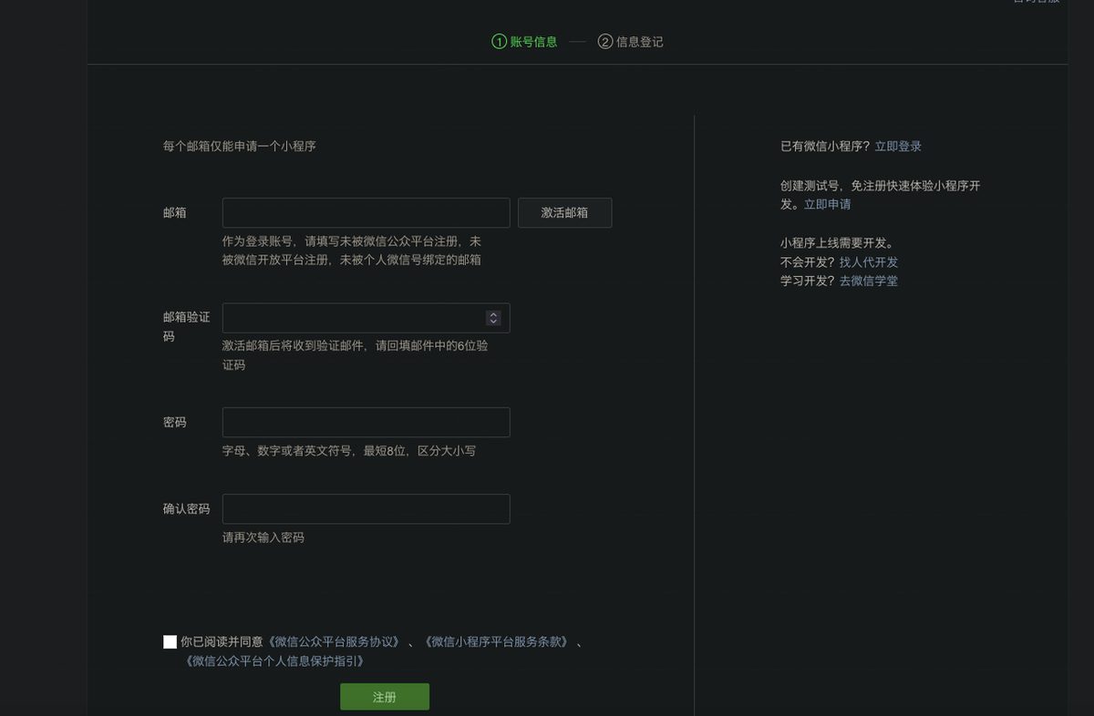Click the green 注册 button
This screenshot has width=1094, height=716.
pyautogui.click(x=385, y=697)
